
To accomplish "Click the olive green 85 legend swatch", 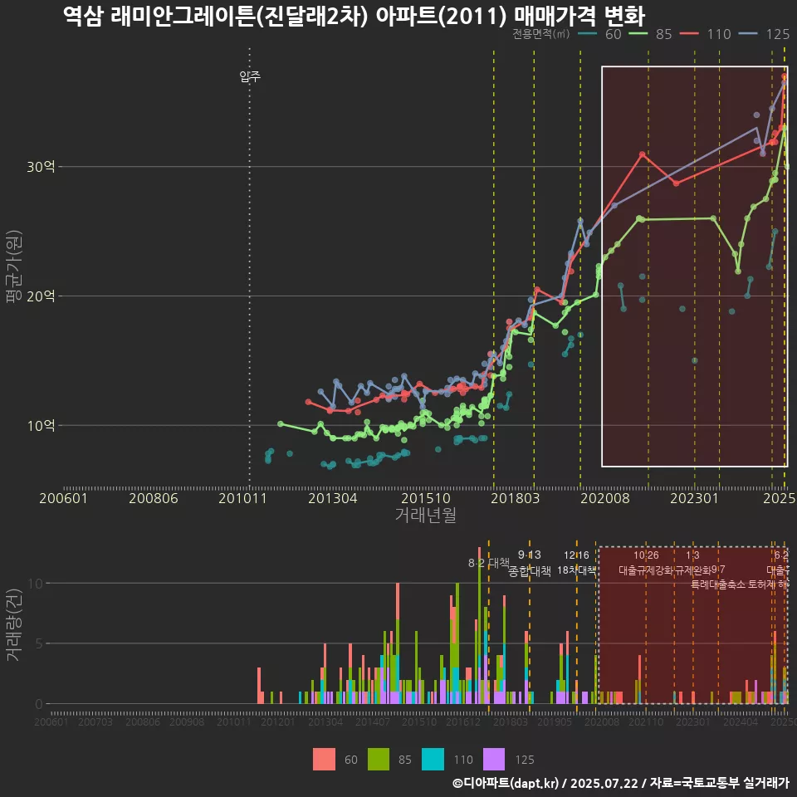I will (x=379, y=760).
